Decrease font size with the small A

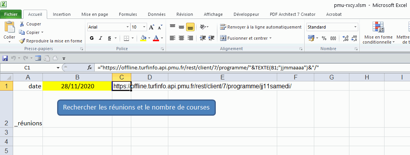tap(160, 27)
